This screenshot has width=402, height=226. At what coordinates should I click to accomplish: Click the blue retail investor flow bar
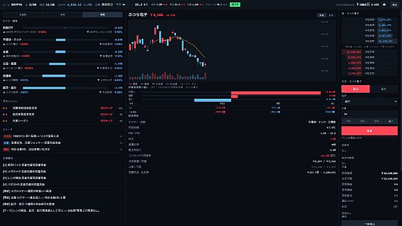coord(212,100)
